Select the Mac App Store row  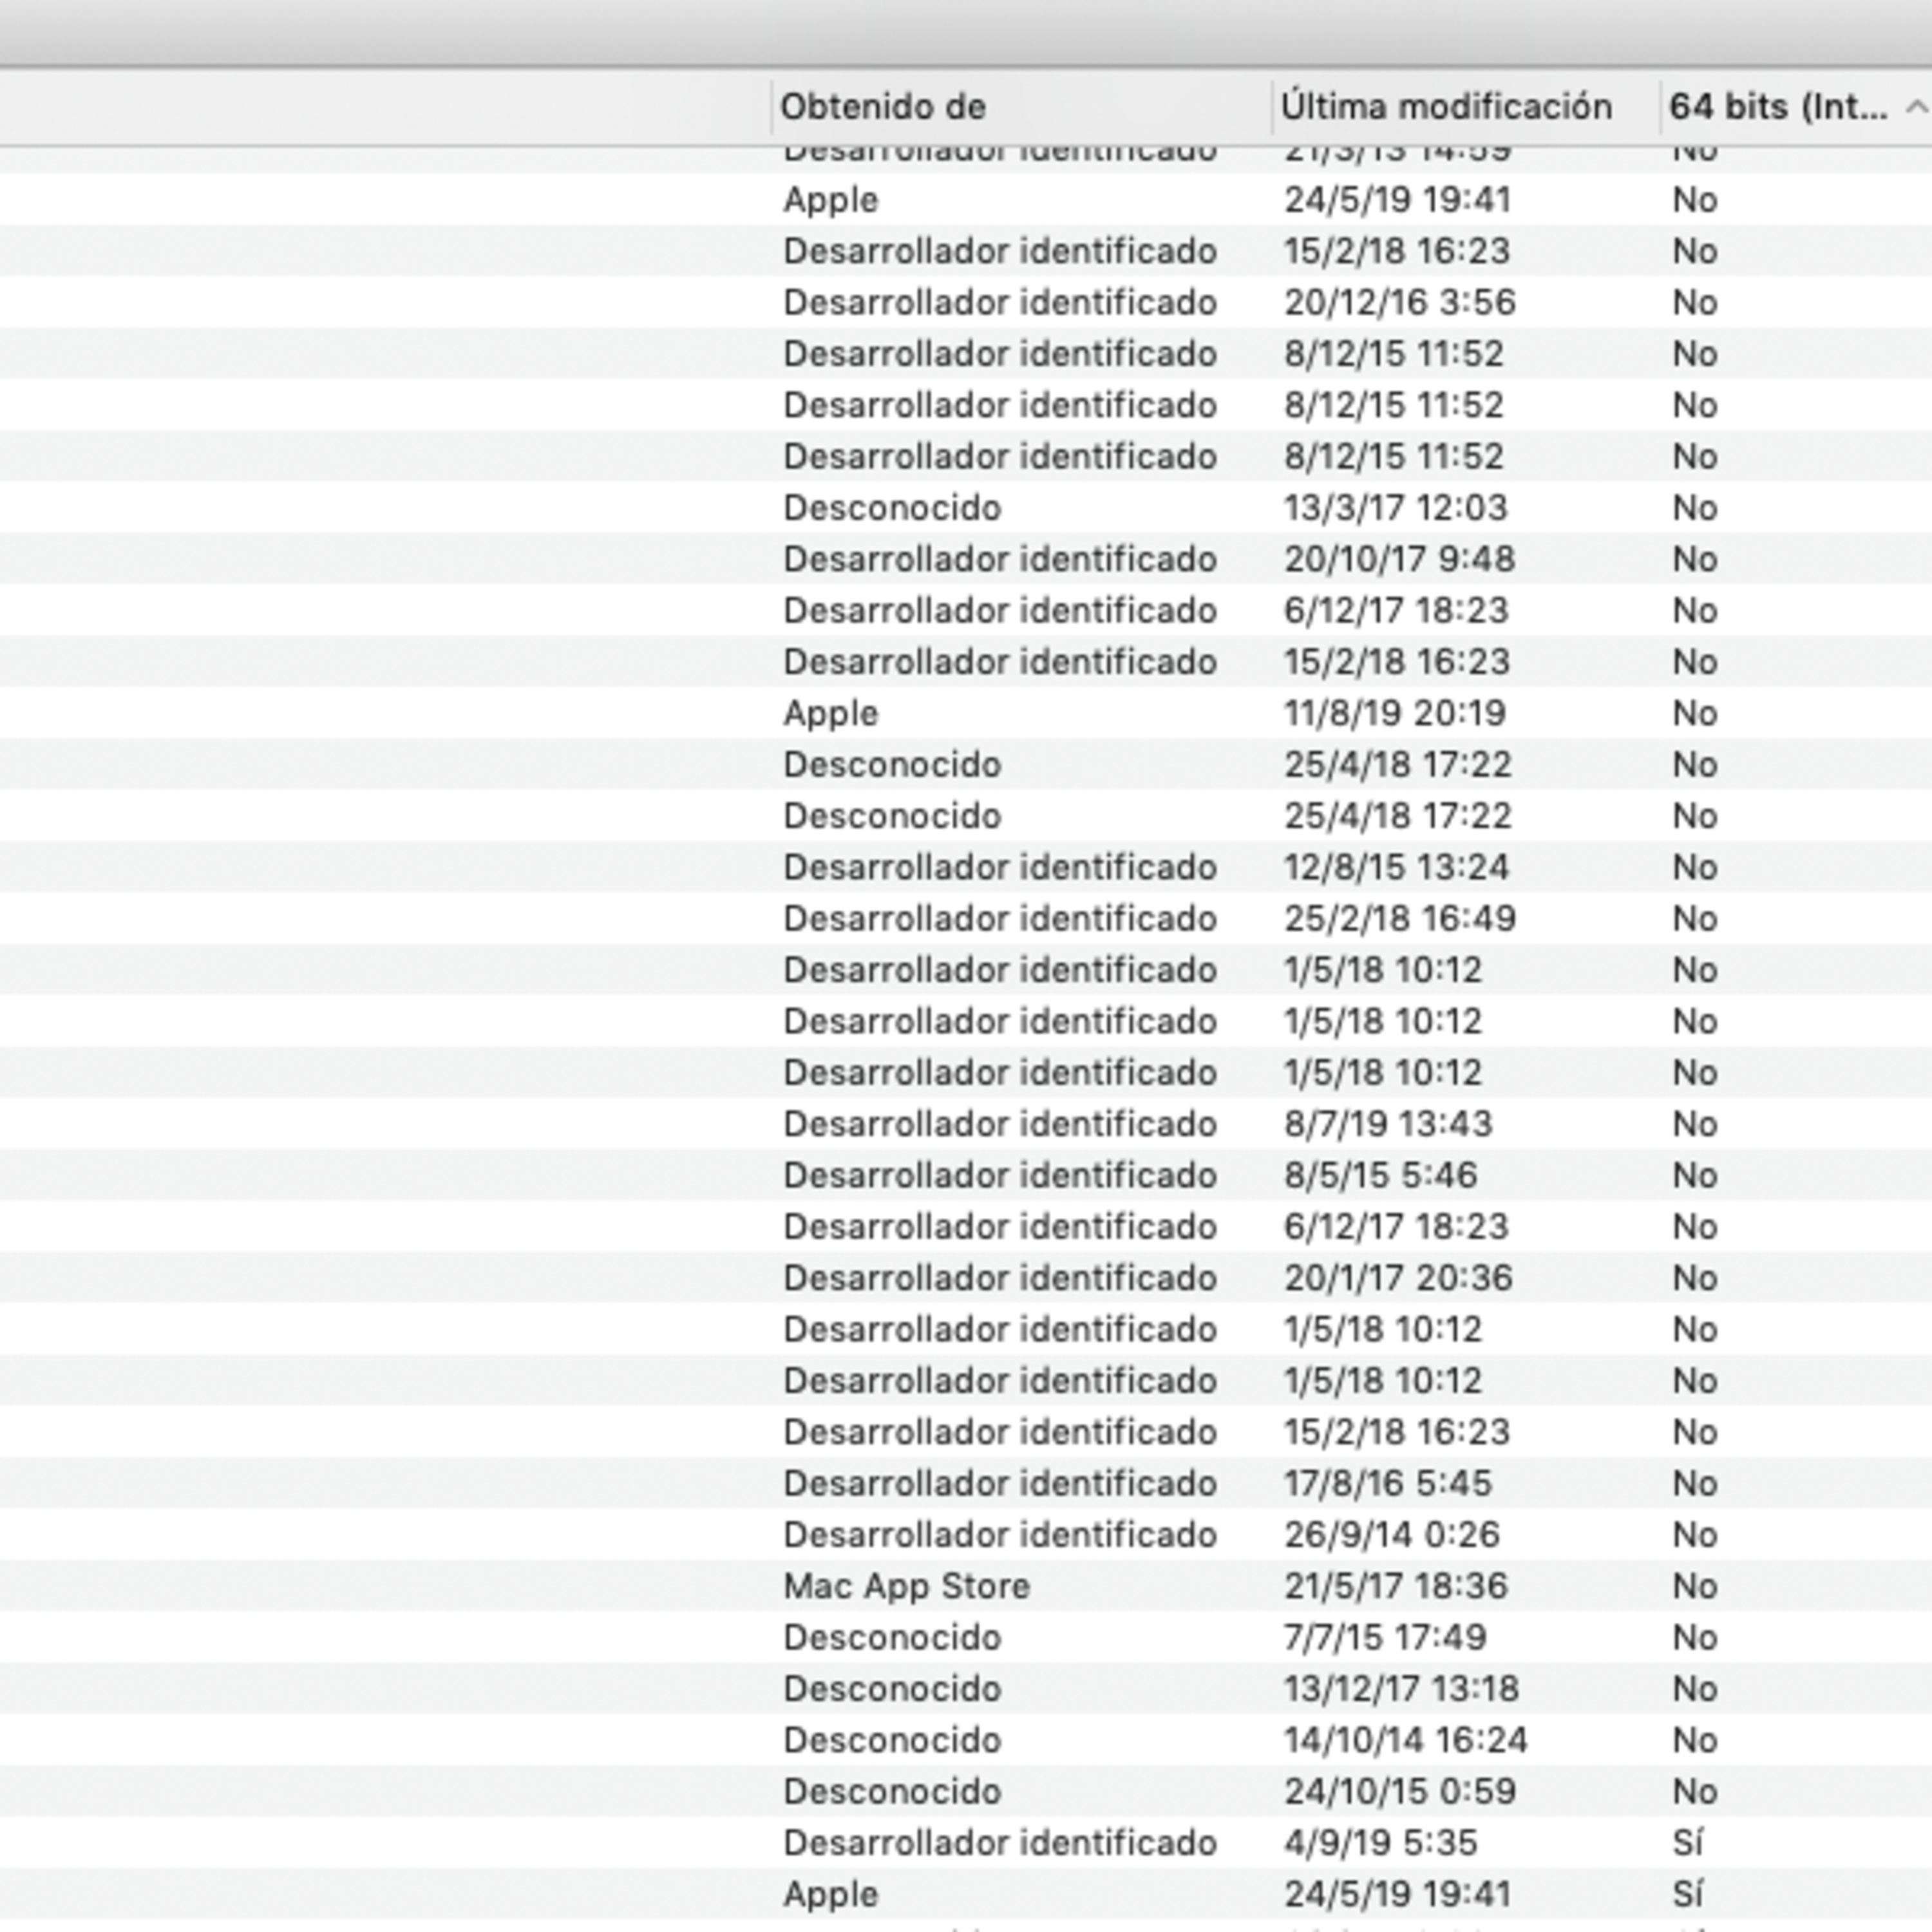point(906,1586)
